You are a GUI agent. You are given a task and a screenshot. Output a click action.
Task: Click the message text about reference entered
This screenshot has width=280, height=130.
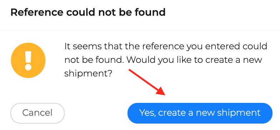(166, 60)
